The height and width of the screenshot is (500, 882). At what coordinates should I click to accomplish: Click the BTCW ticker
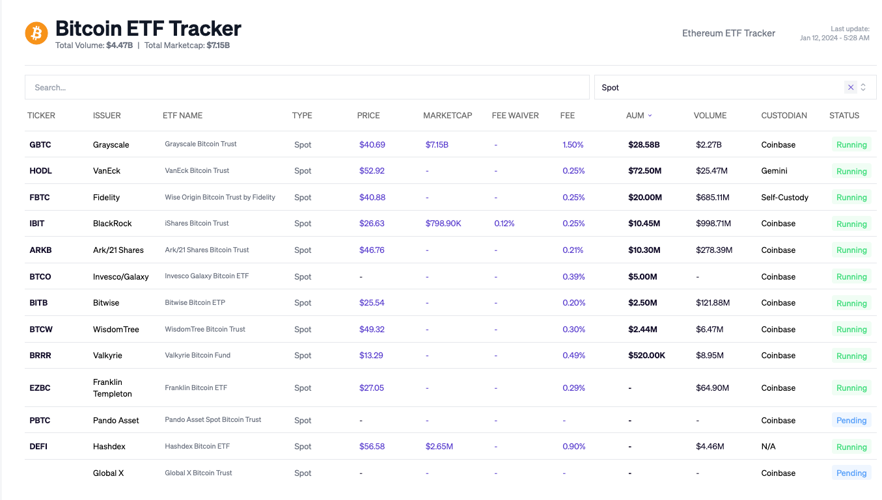41,330
